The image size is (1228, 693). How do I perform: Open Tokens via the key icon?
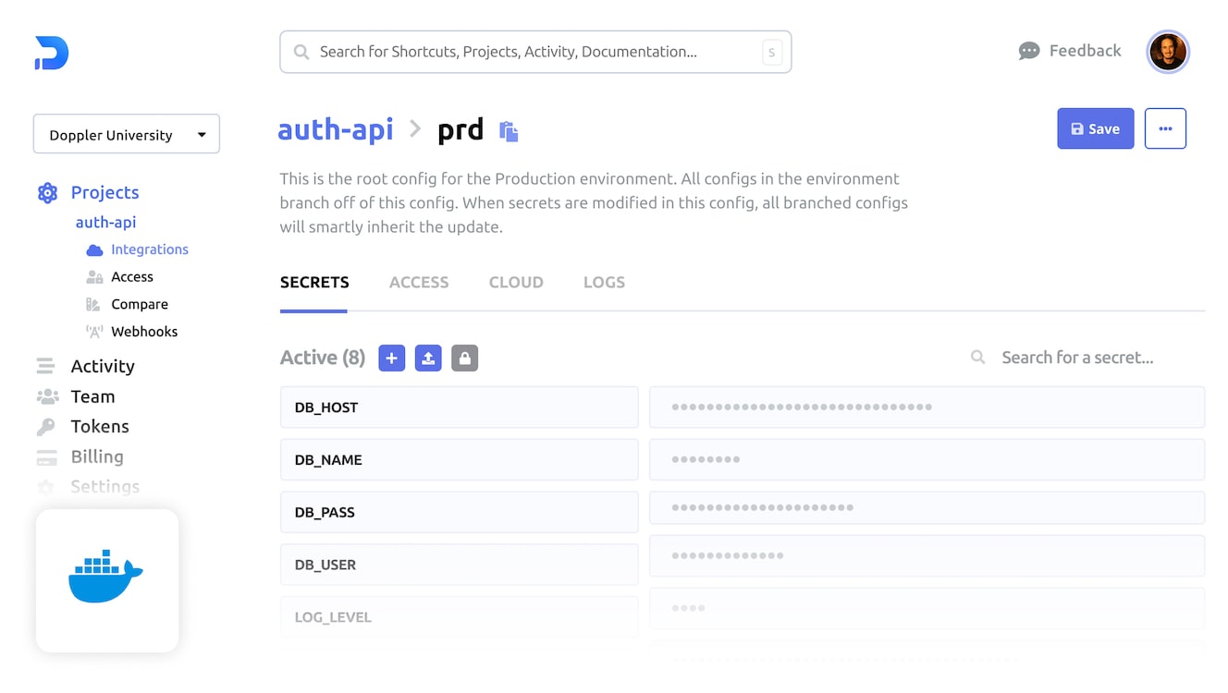[x=47, y=426]
